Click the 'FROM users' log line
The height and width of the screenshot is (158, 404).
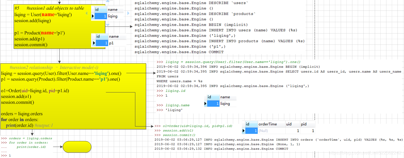pyautogui.click(x=167, y=76)
